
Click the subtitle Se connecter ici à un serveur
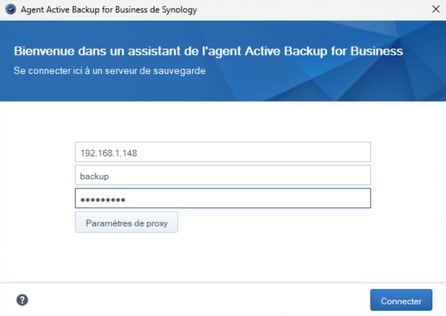pyautogui.click(x=110, y=71)
